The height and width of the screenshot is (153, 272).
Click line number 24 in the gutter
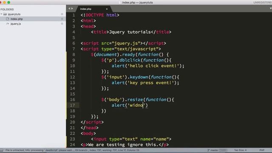tap(72, 144)
